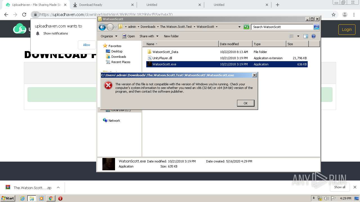Viewport: 360px width, 202px height.
Task: Close the WatsonScott.exe error dialog
Action: coord(255,75)
